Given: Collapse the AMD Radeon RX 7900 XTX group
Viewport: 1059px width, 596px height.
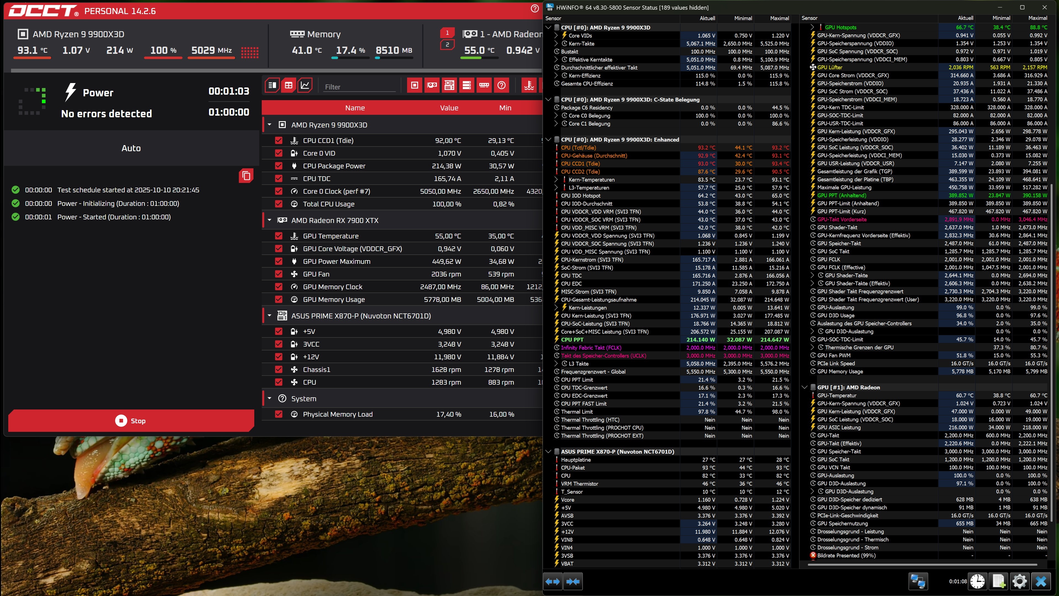Looking at the screenshot, I should point(270,220).
